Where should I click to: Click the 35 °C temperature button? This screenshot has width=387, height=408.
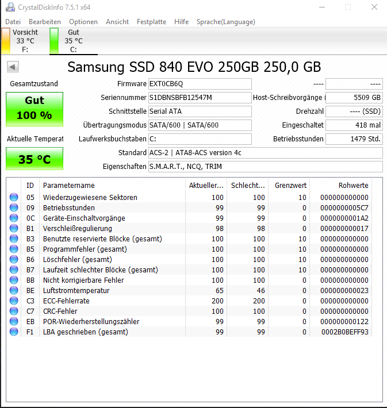coord(35,159)
